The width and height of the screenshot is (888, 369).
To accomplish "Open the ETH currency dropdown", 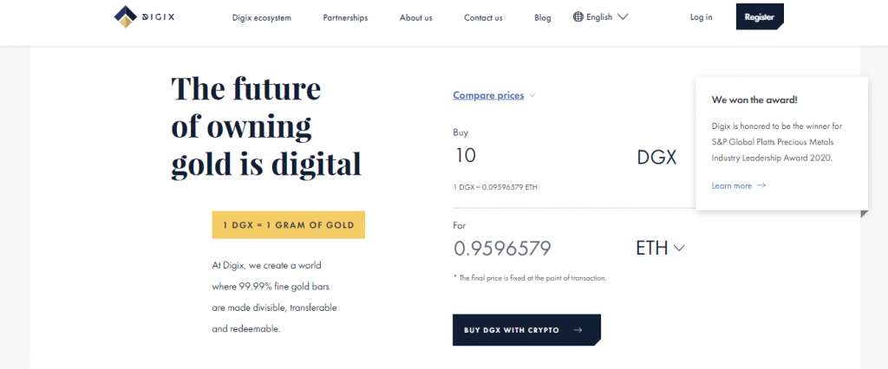I will click(678, 249).
